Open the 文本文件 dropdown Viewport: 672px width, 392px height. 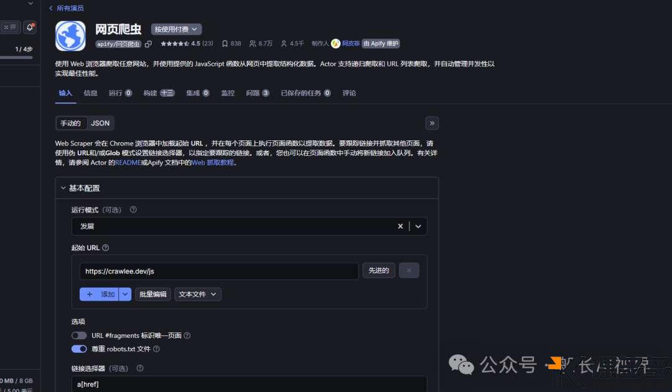pos(197,294)
